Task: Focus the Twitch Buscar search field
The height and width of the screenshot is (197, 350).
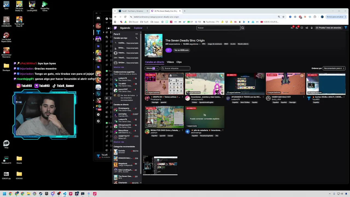Action: tap(218, 28)
